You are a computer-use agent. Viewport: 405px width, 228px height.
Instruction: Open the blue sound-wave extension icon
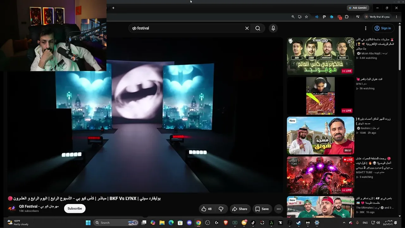[x=316, y=17]
